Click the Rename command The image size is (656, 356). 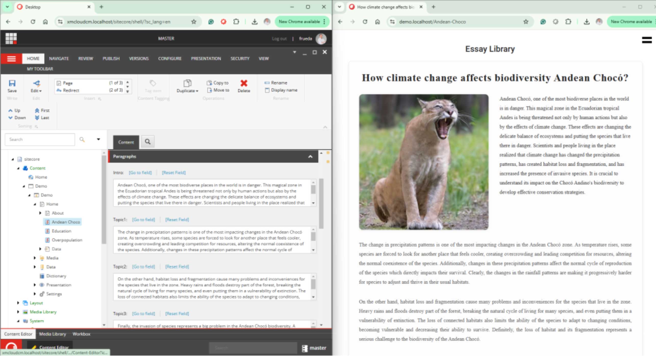coord(276,83)
